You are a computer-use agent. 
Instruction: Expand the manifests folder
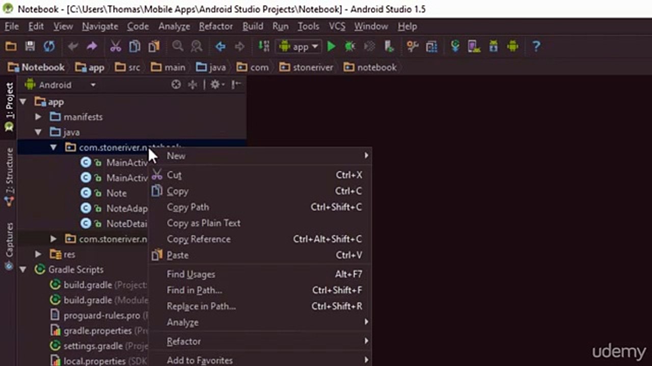pos(38,117)
